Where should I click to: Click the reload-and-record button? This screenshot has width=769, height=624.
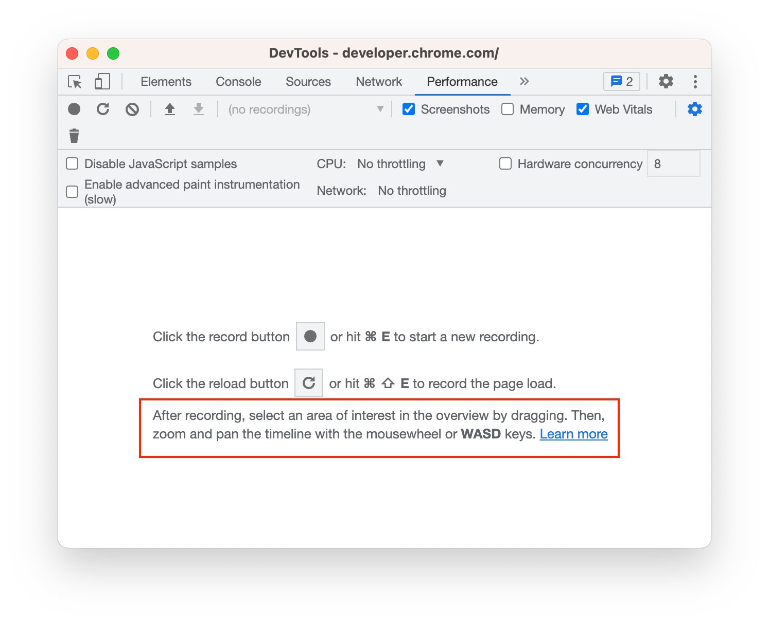click(103, 109)
